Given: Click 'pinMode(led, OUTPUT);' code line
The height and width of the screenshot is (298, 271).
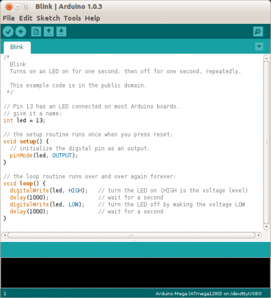Looking at the screenshot, I should point(43,156).
